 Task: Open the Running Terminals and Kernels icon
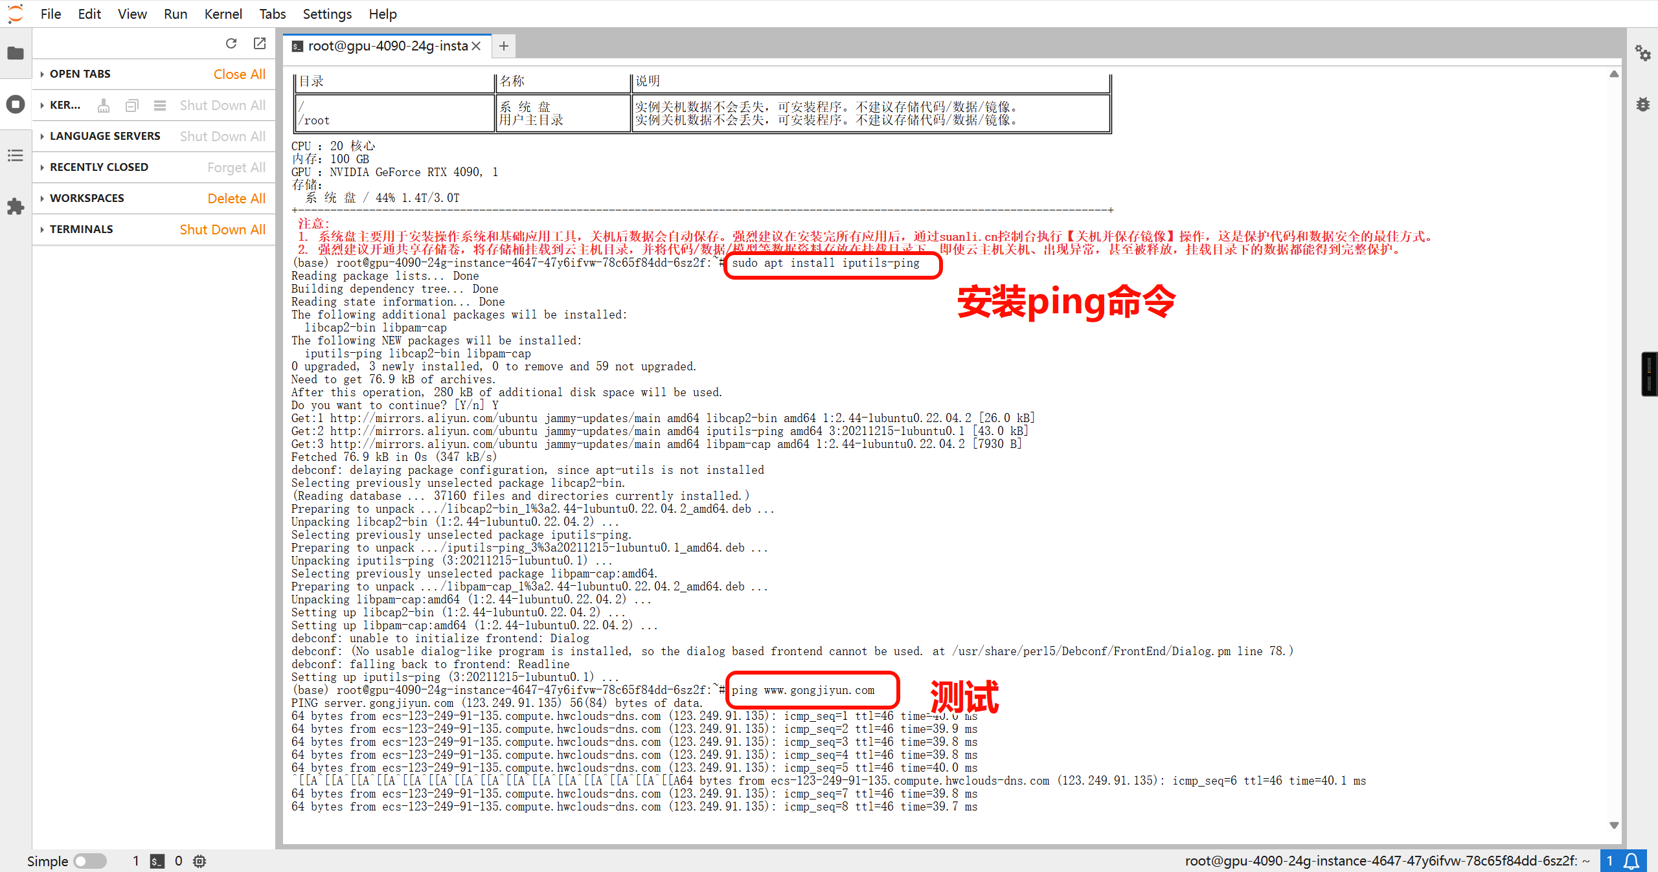[16, 104]
